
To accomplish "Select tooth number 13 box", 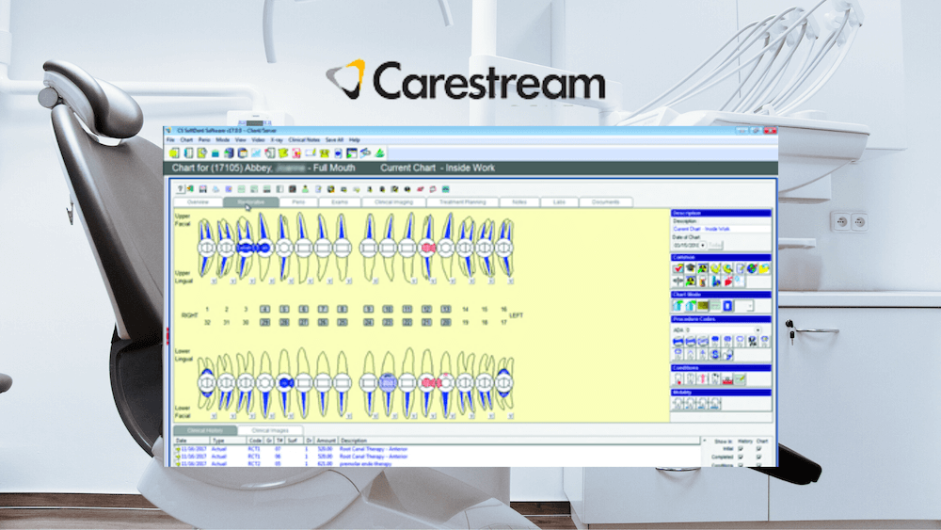I will pos(445,309).
